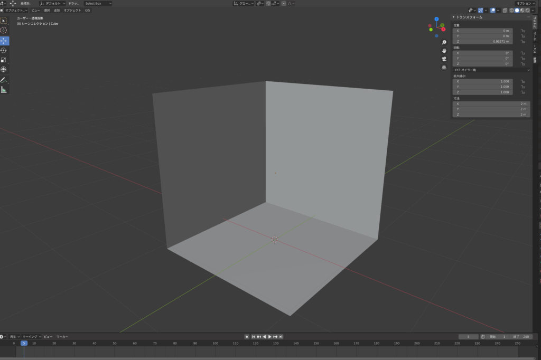Switch to the ツール sidebar tab
This screenshot has width=541, height=360.
click(x=534, y=35)
